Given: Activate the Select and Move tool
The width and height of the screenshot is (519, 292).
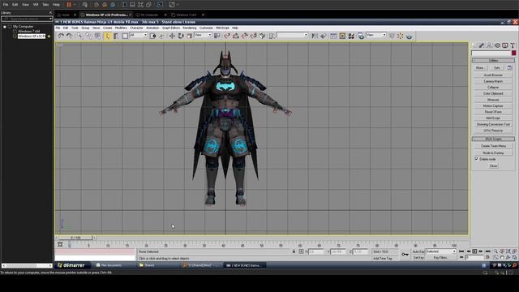Looking at the screenshot, I should point(172,36).
